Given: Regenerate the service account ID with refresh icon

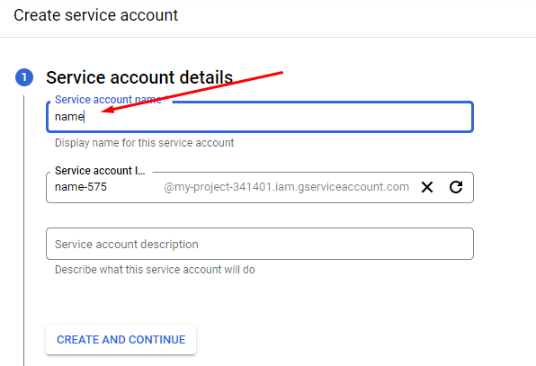Looking at the screenshot, I should coord(456,187).
